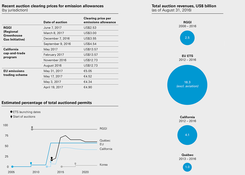
Task: Click the California 4.1 revenue bubble
Action: pos(187,135)
